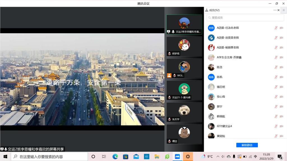
Task: Open the hamburger menu beside the members panel
Action: (284, 10)
